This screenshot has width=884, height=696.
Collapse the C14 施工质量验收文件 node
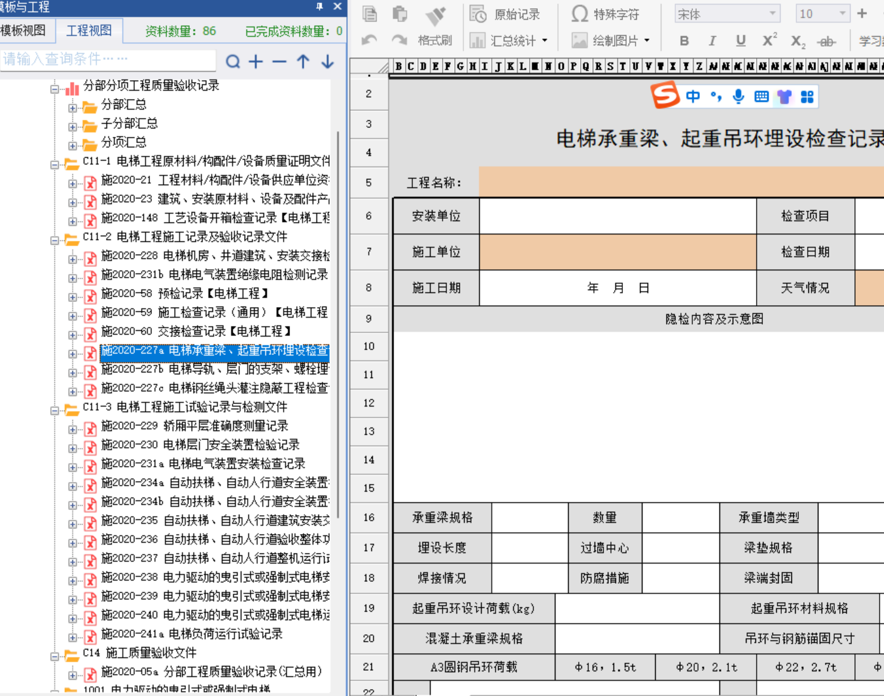(55, 656)
